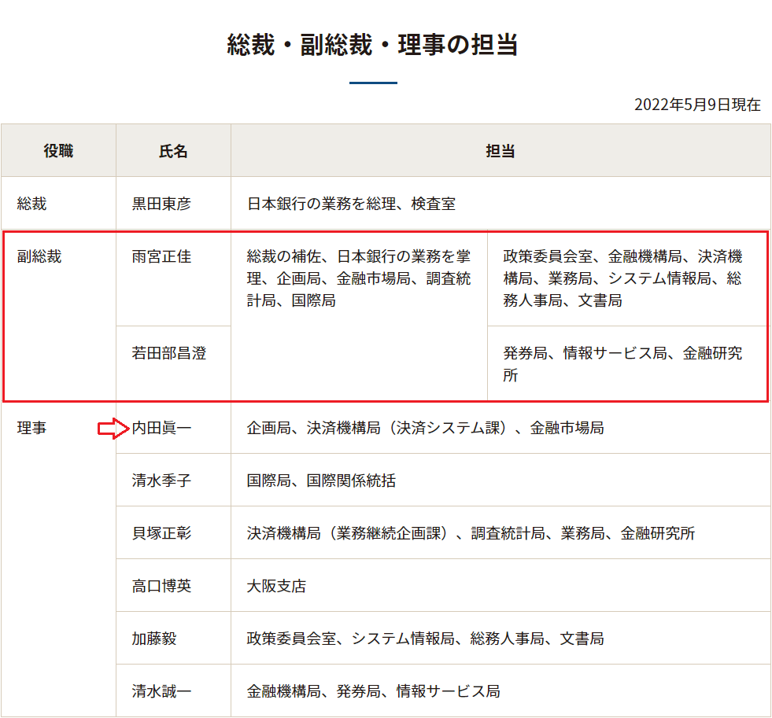Click the name 黒田東彦

coord(161,204)
